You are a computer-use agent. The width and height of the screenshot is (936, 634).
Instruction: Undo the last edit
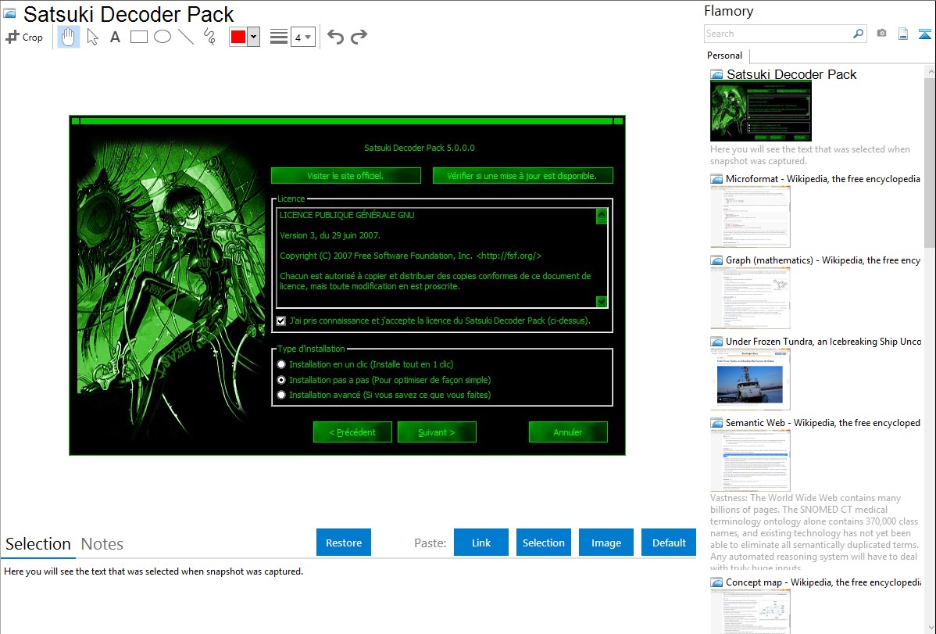pyautogui.click(x=335, y=37)
